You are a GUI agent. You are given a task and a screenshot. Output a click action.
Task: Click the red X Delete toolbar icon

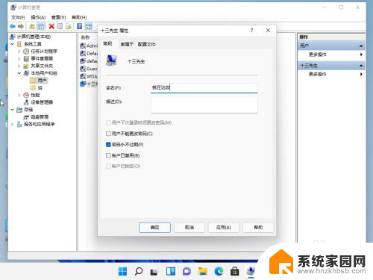tap(51, 26)
